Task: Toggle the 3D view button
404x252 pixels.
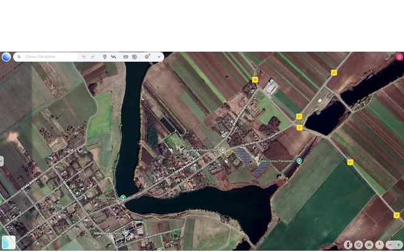Action: [369, 244]
